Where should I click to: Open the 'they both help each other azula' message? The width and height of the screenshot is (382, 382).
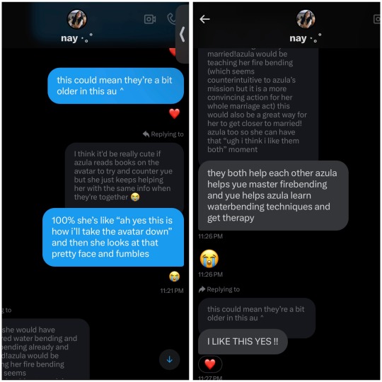pyautogui.click(x=273, y=196)
